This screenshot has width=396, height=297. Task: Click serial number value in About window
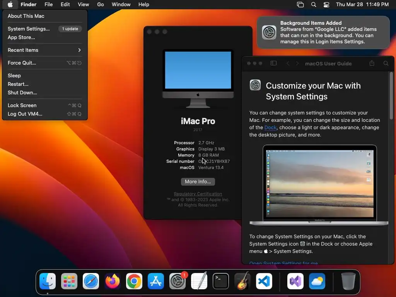tap(214, 161)
